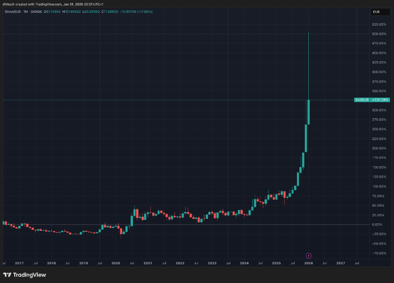Click the top of the tall wick
394x283 pixels.
tap(308, 33)
